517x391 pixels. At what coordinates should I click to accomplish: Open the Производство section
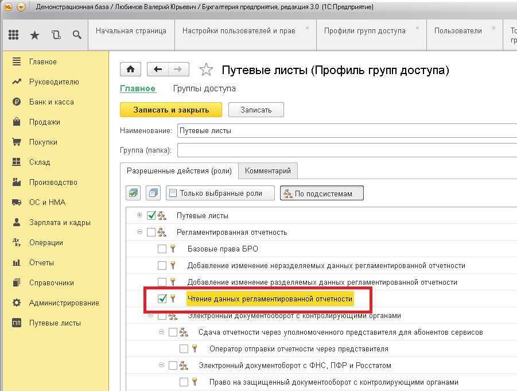[53, 183]
